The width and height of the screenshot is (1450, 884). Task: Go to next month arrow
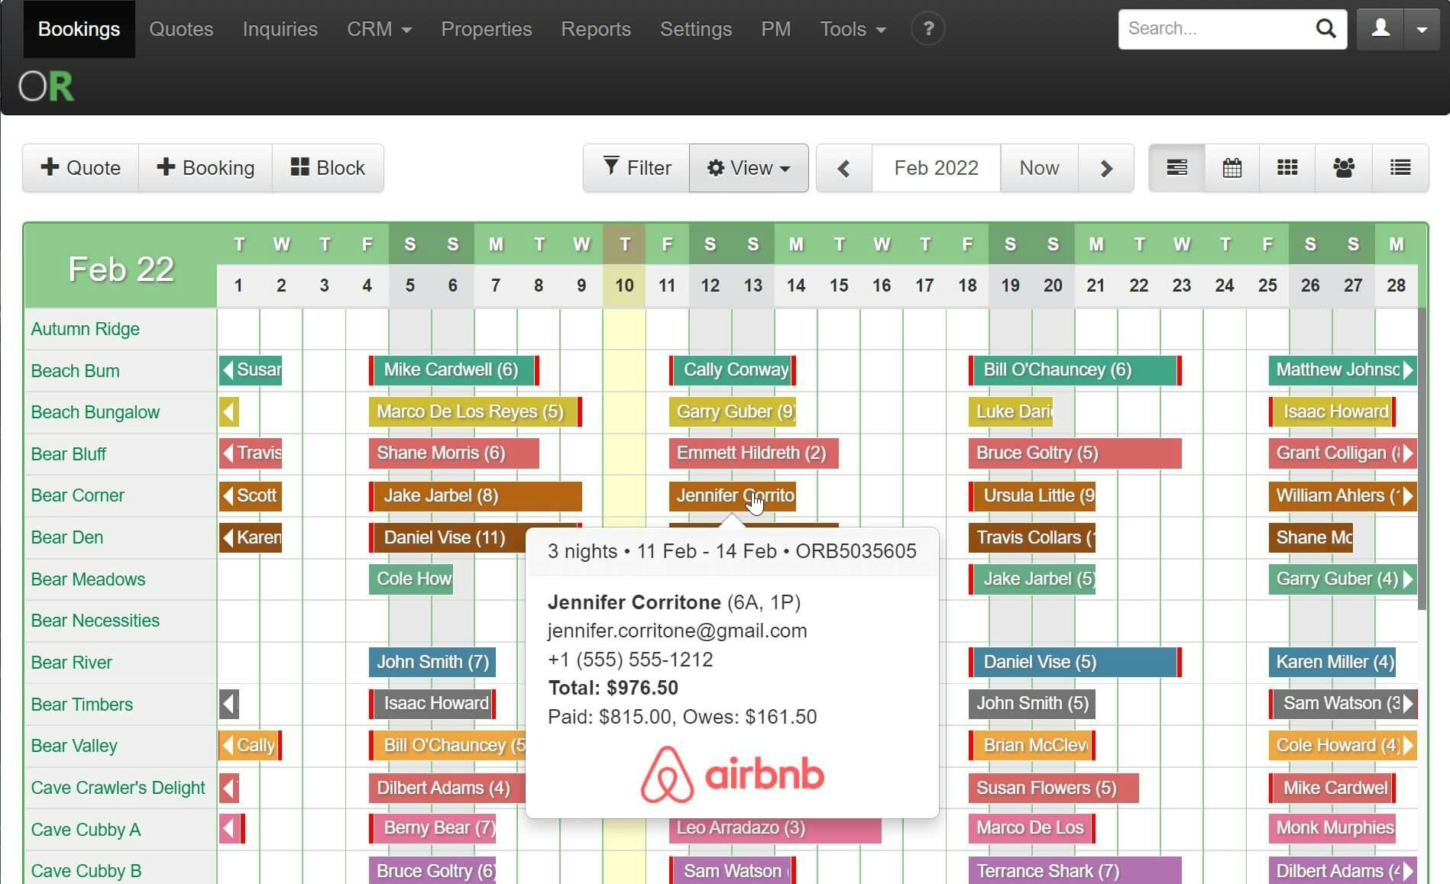tap(1105, 168)
